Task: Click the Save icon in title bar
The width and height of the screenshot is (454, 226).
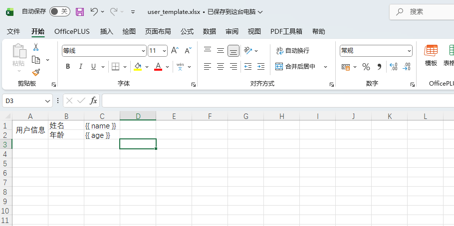Action: (x=80, y=11)
